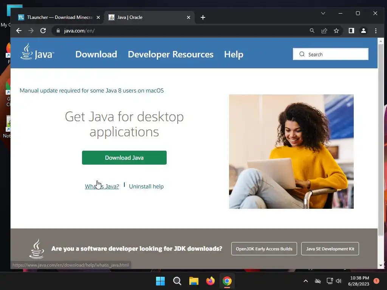Click the white Java logo in footer banner
The width and height of the screenshot is (387, 290).
[37, 248]
